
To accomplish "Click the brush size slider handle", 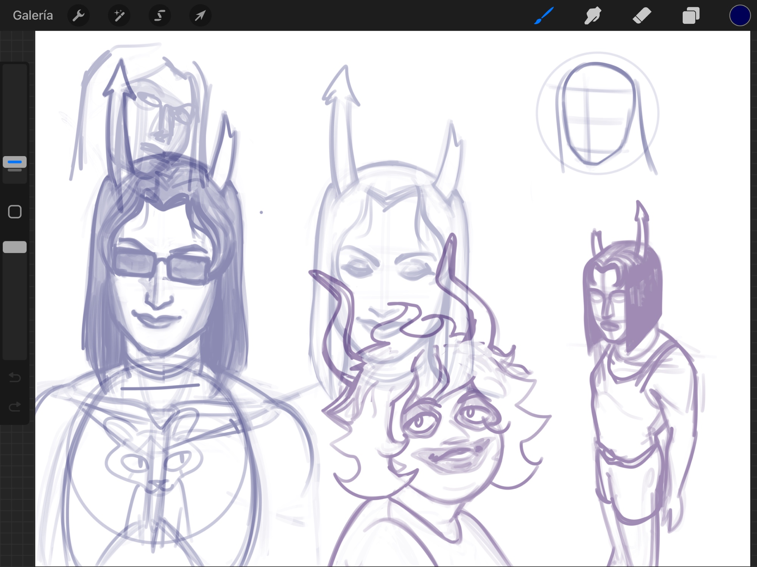I will pos(15,163).
